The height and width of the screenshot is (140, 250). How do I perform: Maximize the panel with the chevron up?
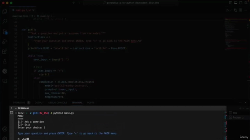tap(240, 103)
